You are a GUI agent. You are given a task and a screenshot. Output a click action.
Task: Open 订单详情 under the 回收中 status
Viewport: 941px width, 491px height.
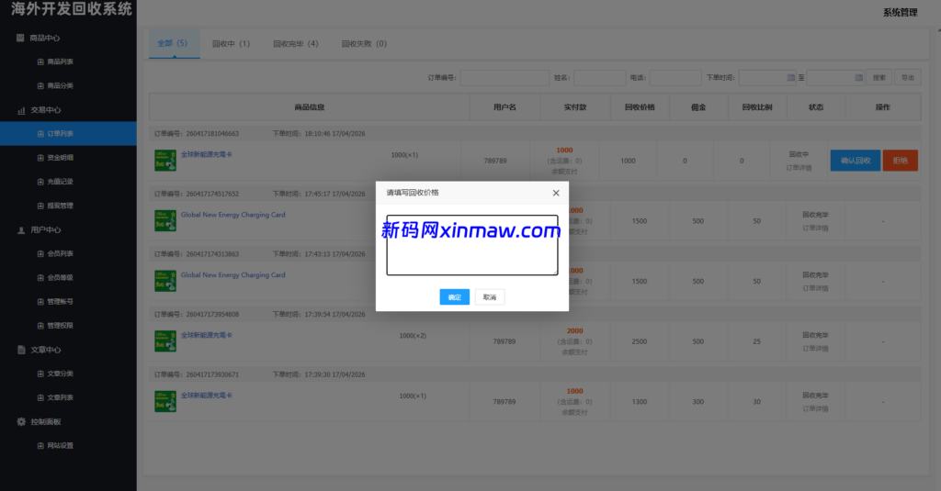click(799, 168)
